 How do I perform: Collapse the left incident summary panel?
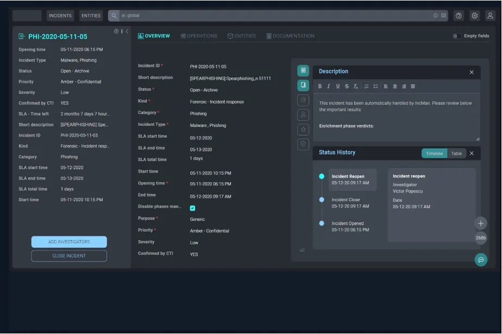click(x=127, y=31)
